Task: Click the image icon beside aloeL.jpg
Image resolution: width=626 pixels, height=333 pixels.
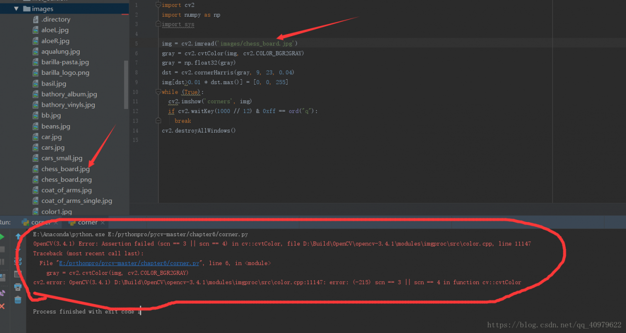Action: tap(36, 30)
